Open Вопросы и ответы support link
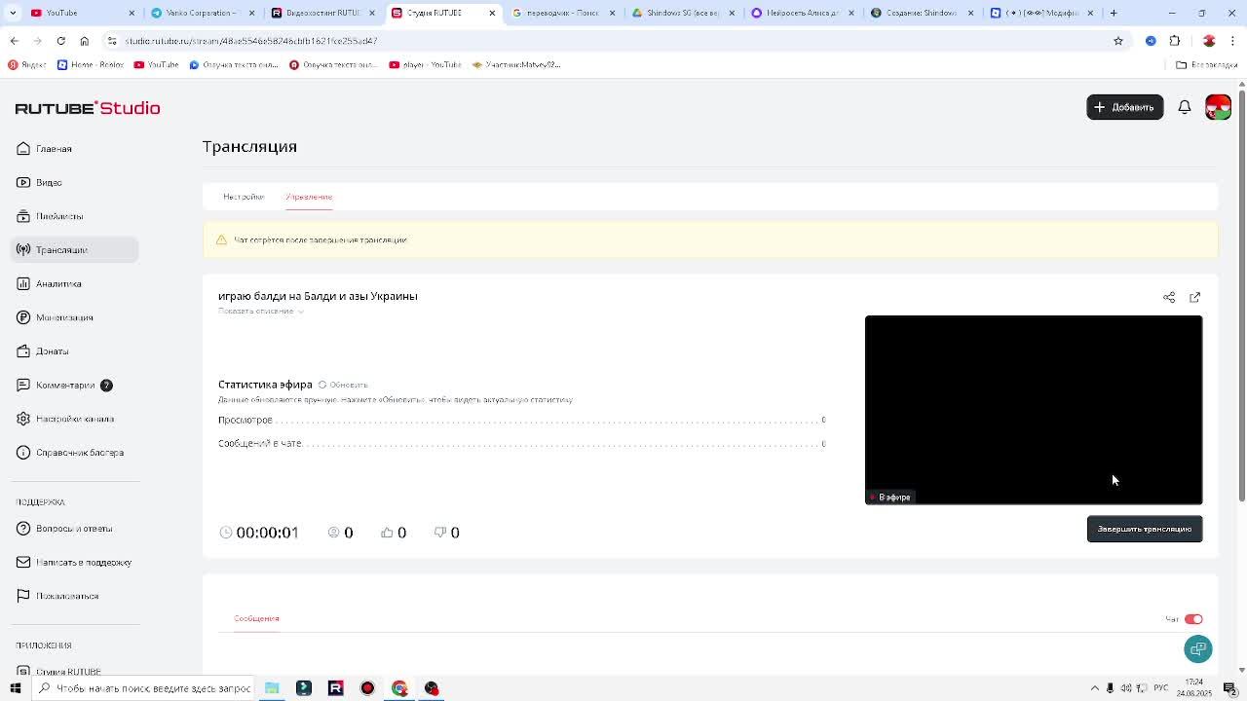This screenshot has height=701, width=1247. 76,529
